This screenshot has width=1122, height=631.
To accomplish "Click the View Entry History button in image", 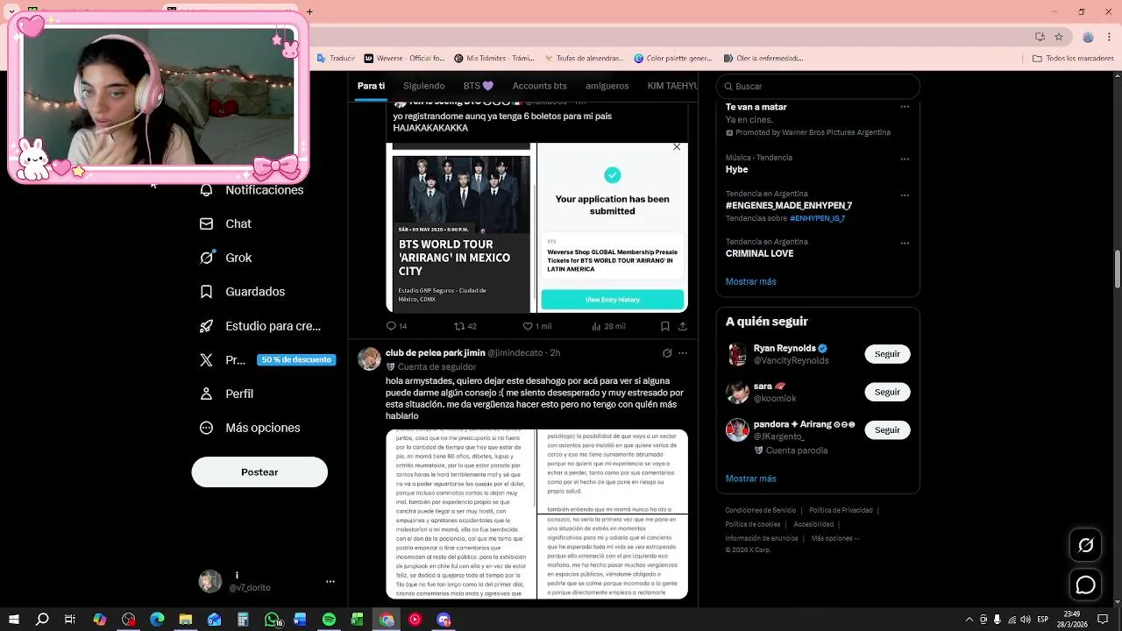I will click(612, 300).
